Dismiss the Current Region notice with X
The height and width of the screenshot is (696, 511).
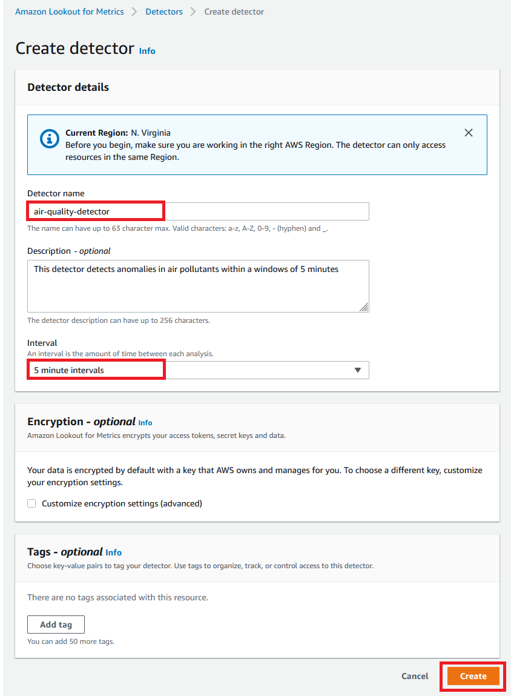click(469, 133)
